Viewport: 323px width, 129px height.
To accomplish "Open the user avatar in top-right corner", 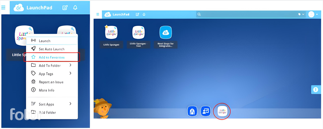I will [311, 14].
